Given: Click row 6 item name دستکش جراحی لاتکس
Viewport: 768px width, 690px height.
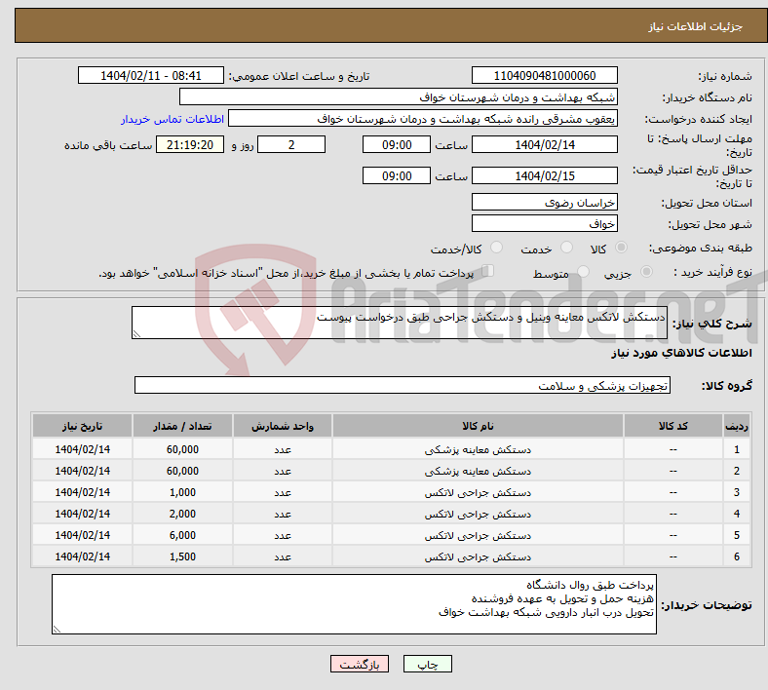Looking at the screenshot, I should pyautogui.click(x=478, y=556).
